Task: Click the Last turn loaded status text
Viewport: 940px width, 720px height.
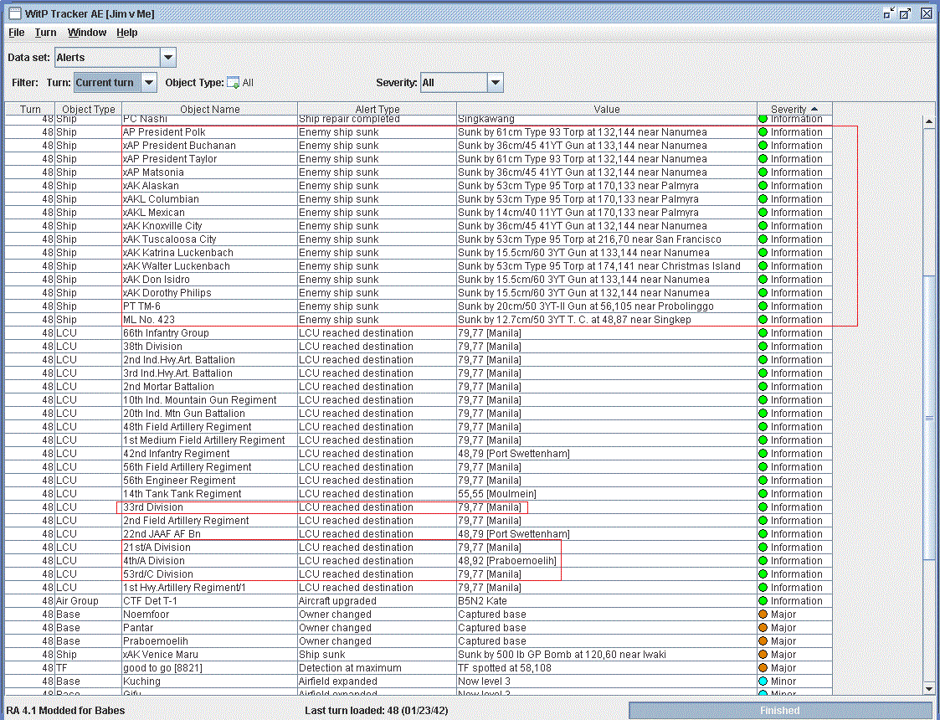Action: (x=377, y=711)
